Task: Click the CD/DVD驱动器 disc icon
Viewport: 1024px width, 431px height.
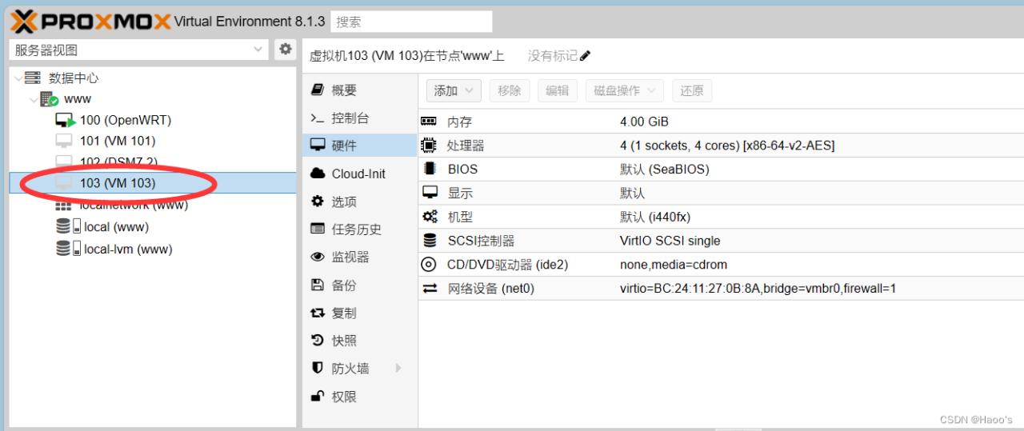Action: (x=430, y=265)
